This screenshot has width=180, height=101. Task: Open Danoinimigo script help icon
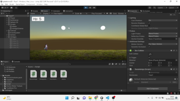point(171,69)
